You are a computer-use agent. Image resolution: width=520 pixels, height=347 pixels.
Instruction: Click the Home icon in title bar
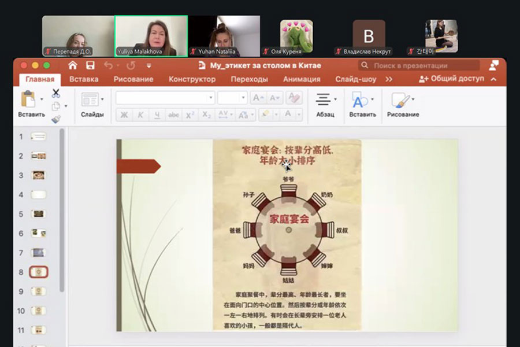(72, 65)
